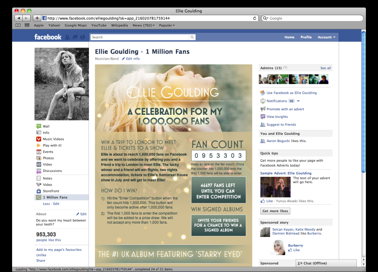
Task: Open the Apple bookmark
Action: point(39,25)
